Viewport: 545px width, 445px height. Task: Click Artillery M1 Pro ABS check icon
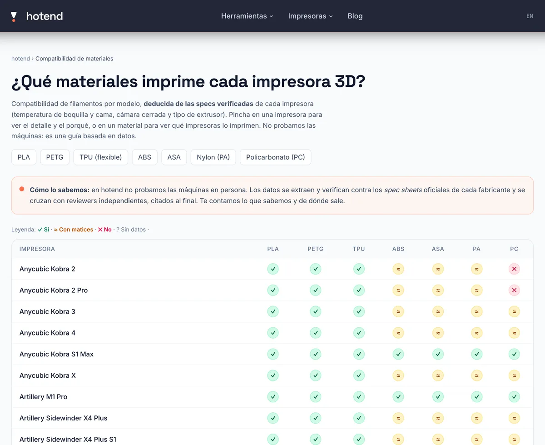(x=398, y=397)
